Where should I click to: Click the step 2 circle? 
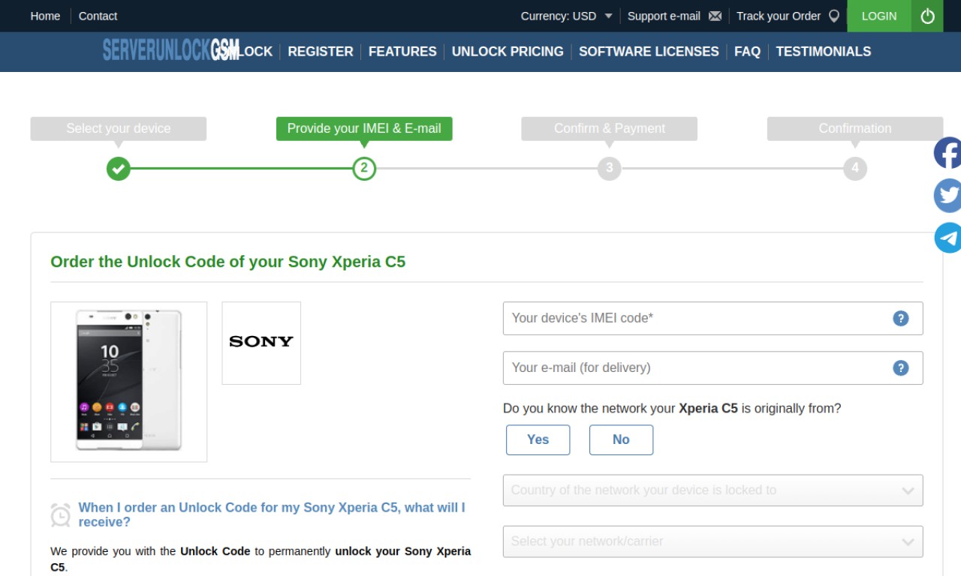point(364,168)
